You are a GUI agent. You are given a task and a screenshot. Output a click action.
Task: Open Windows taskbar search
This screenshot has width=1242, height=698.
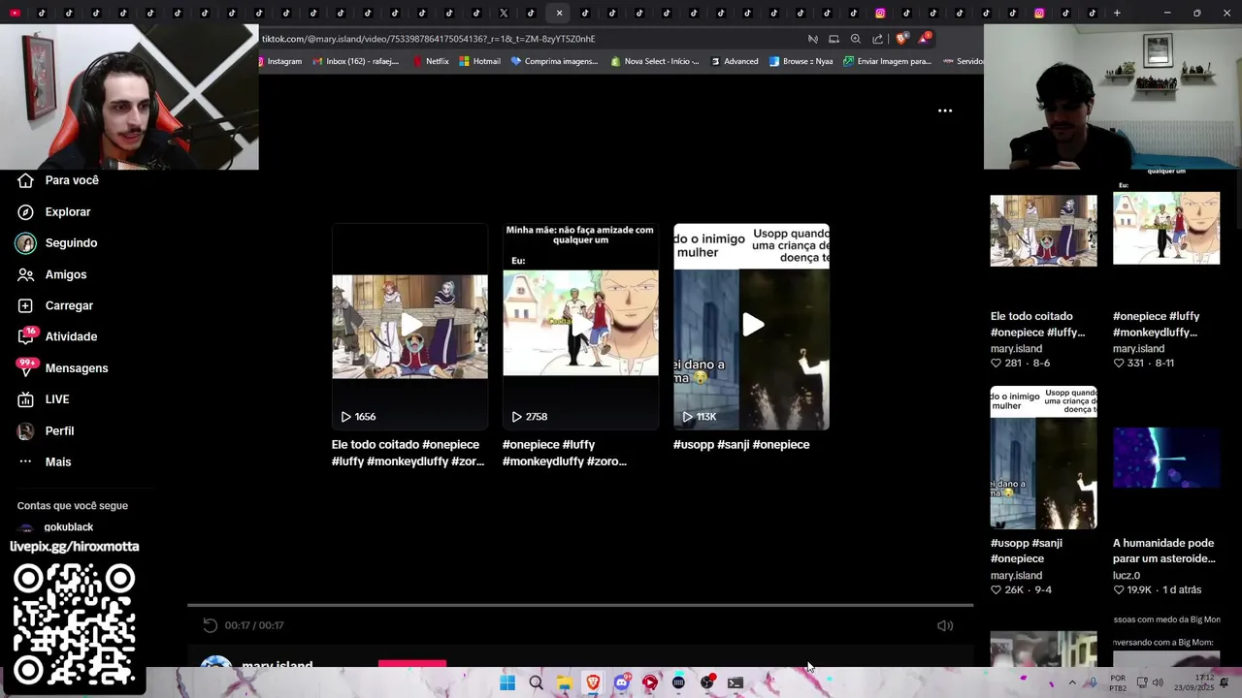tap(536, 682)
